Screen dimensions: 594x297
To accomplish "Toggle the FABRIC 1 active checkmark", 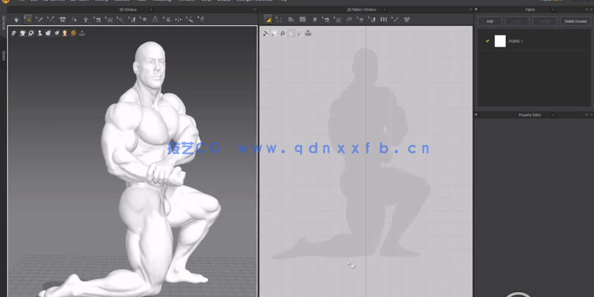I will click(x=487, y=41).
